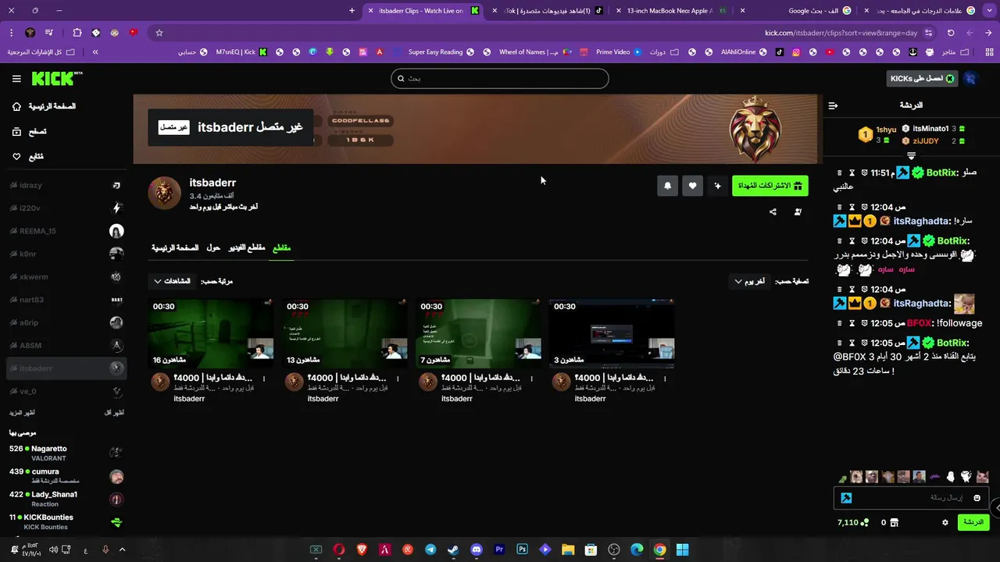Click microphone icon in system tray
Screen dimensions: 1000x562
pyautogui.click(x=105, y=550)
